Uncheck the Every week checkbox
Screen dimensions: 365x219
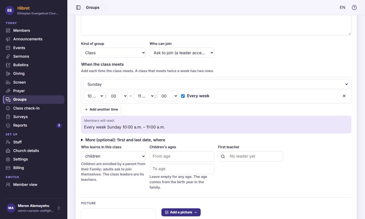click(183, 96)
